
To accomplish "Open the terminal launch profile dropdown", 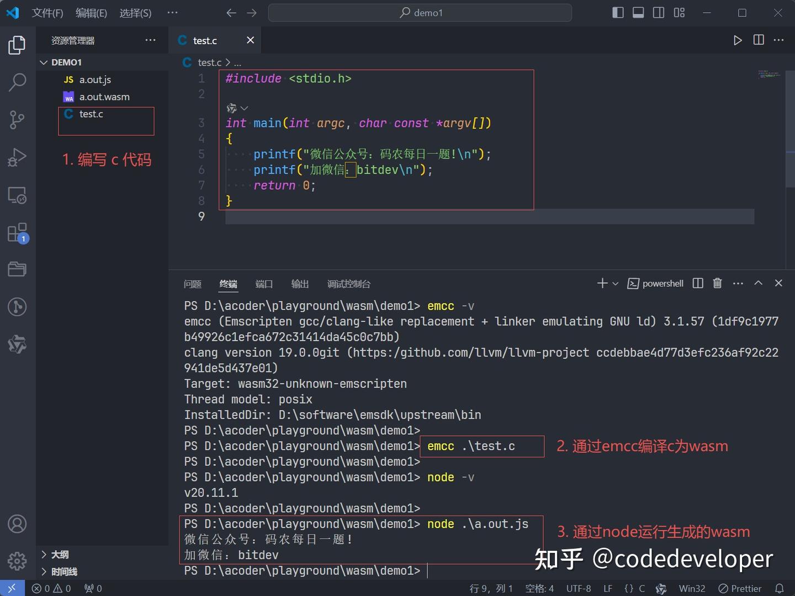I will coord(616,284).
